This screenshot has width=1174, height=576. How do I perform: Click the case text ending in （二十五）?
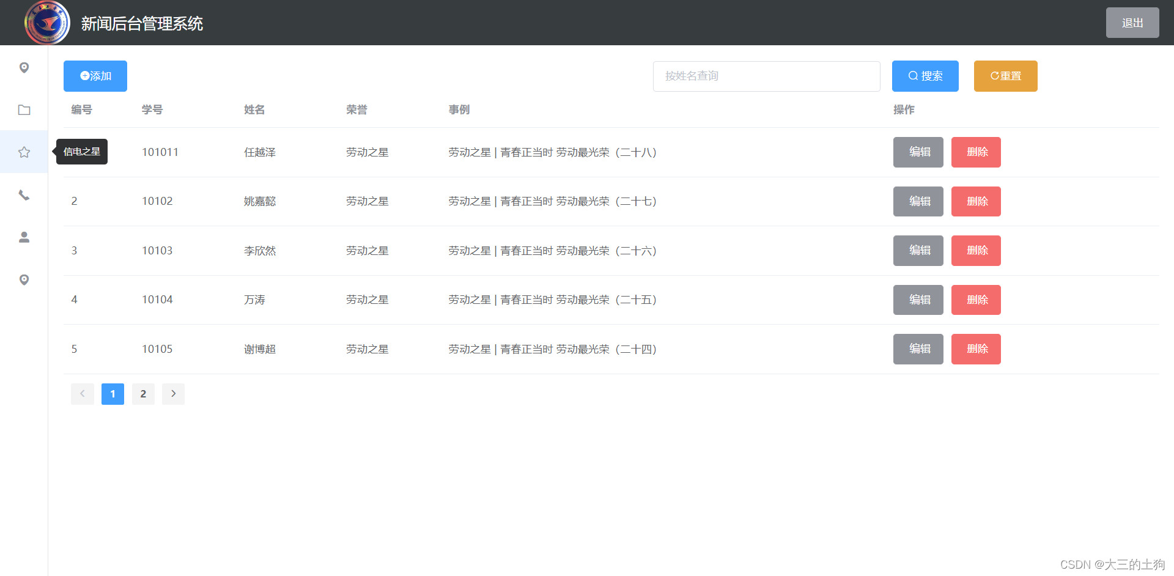554,300
